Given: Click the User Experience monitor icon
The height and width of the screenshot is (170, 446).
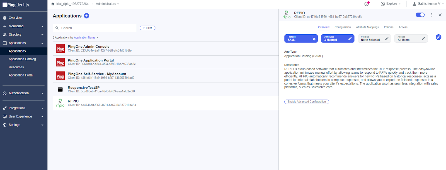Looking at the screenshot, I should click(5, 116).
